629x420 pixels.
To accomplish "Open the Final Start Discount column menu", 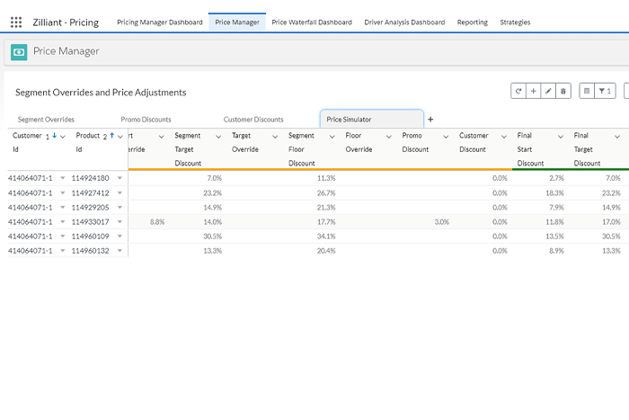I will click(x=561, y=136).
